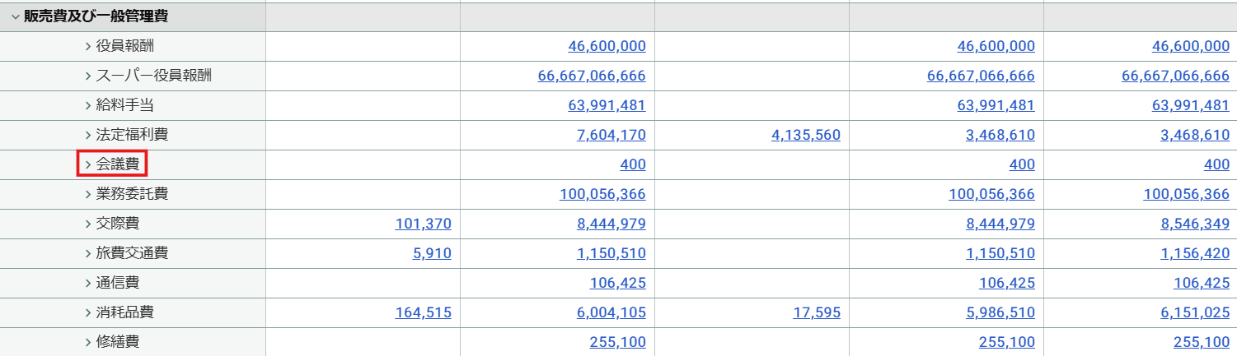Click the 17,595 link in 消耗品費 row
Image resolution: width=1237 pixels, height=356 pixels.
pos(817,312)
